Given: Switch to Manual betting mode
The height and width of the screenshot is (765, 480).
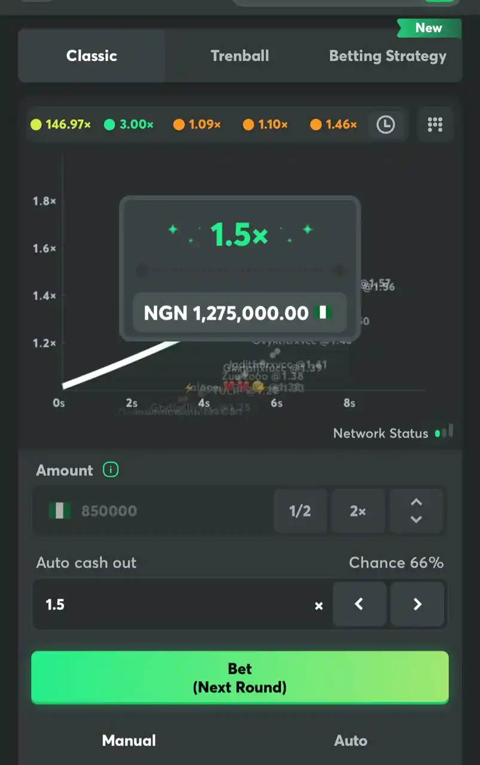Looking at the screenshot, I should pos(129,740).
